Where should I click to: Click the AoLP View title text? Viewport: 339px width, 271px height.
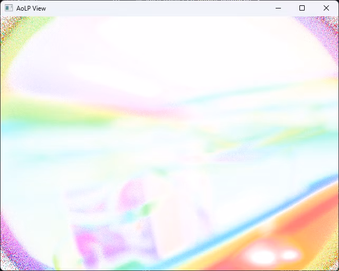click(x=31, y=8)
